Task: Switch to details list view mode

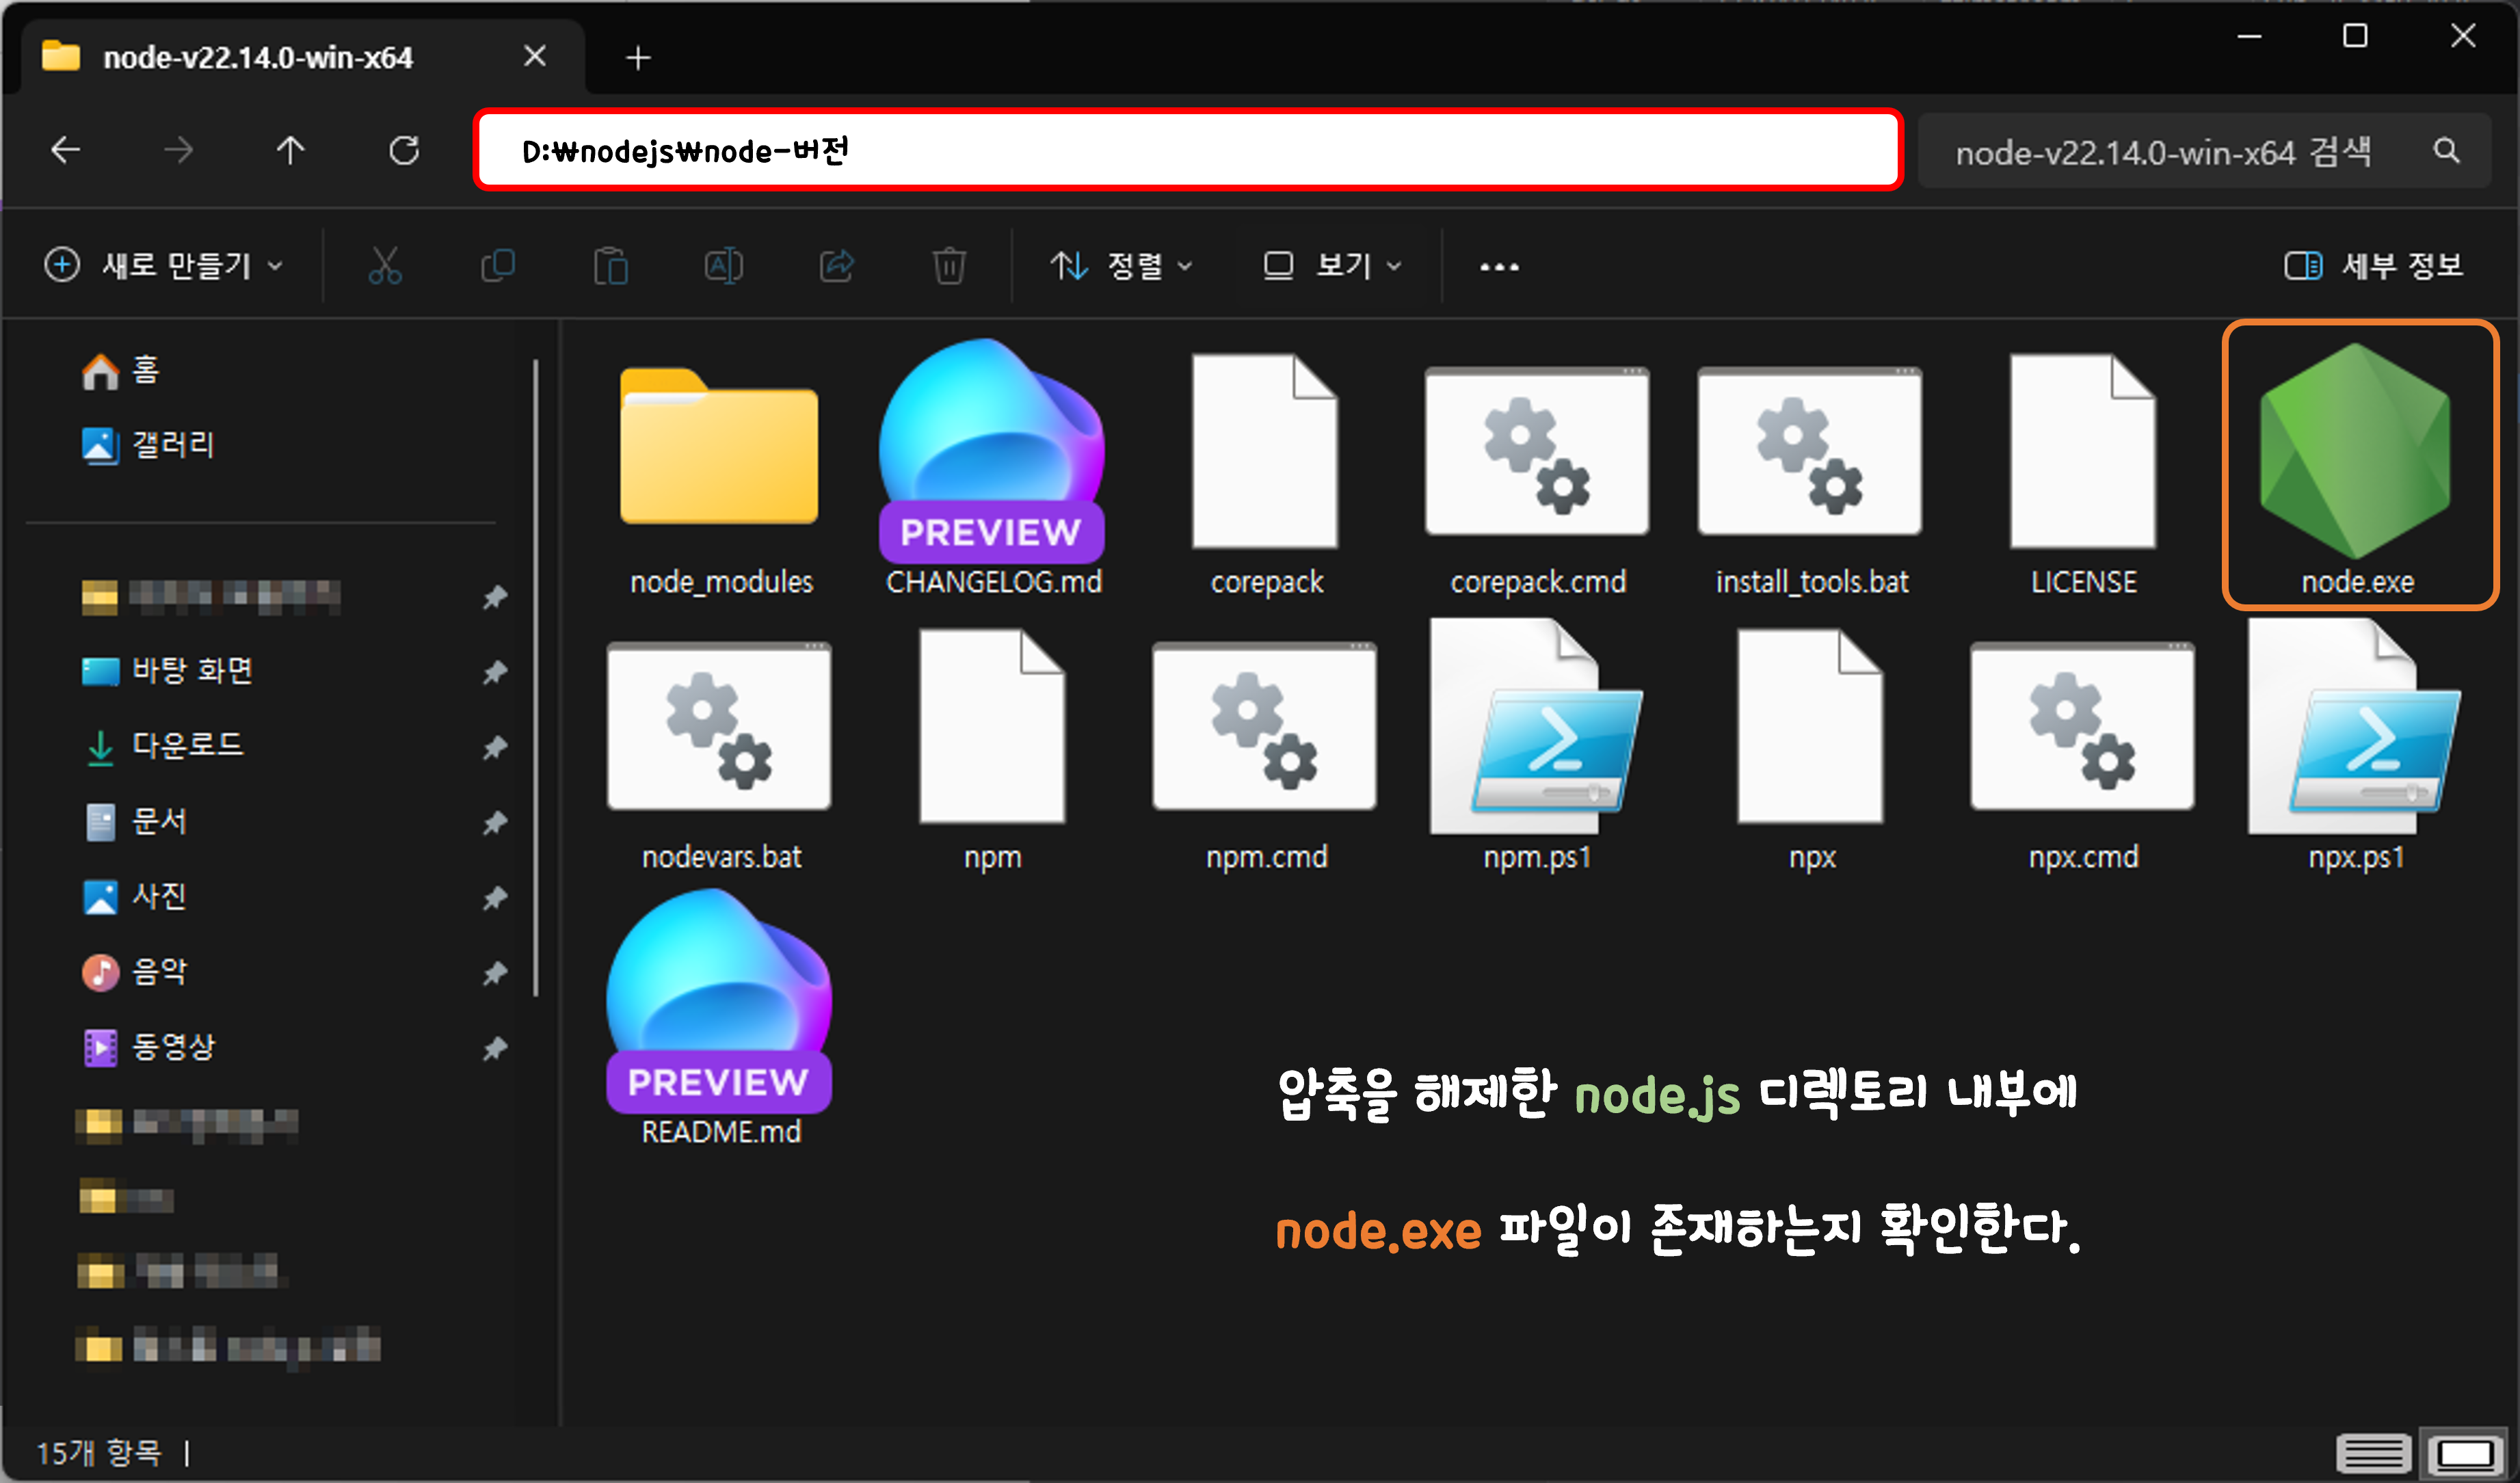Action: point(2373,1452)
